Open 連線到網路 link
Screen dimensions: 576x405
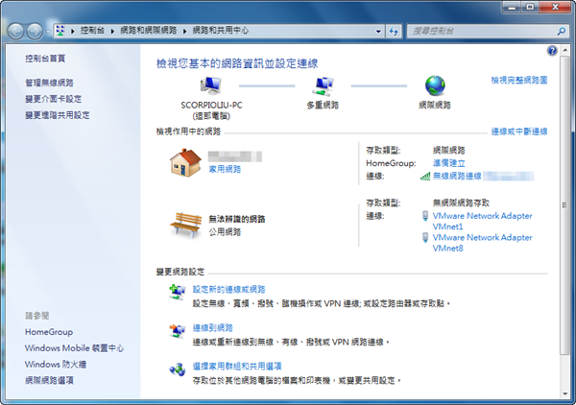click(213, 328)
